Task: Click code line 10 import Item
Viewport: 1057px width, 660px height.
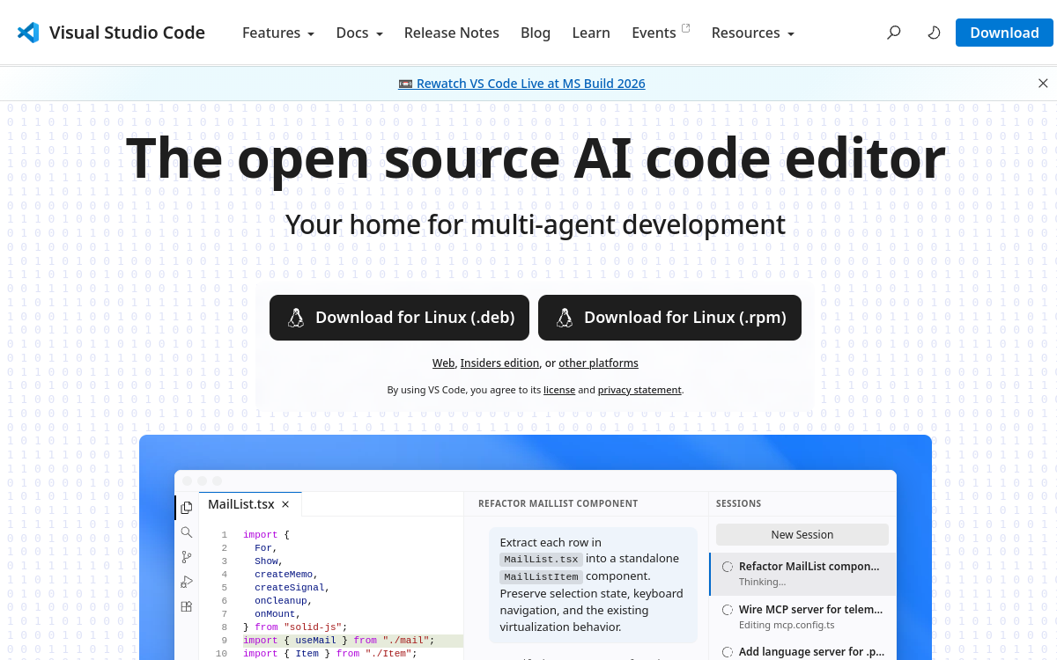Action: click(329, 654)
